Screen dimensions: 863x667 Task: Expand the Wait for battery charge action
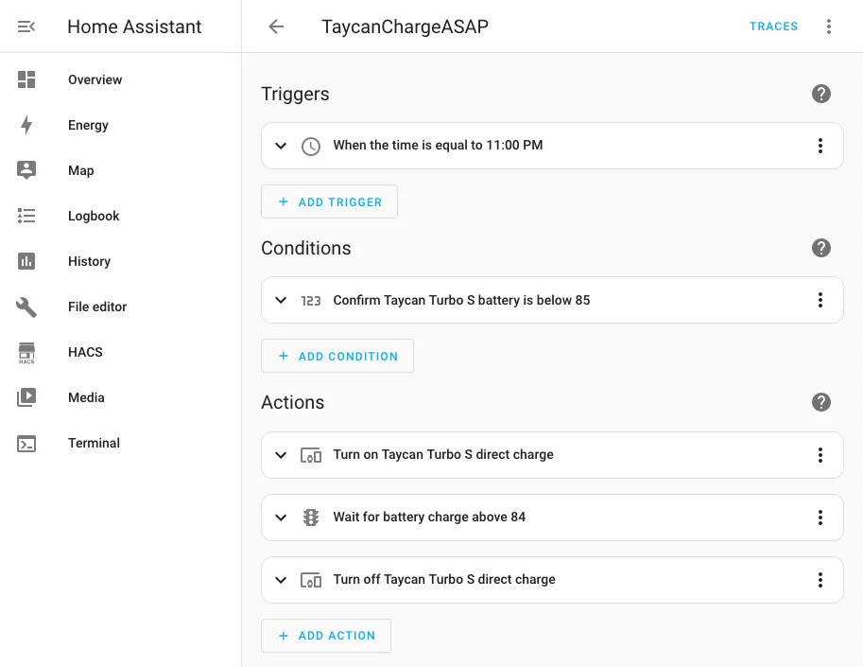pos(281,518)
